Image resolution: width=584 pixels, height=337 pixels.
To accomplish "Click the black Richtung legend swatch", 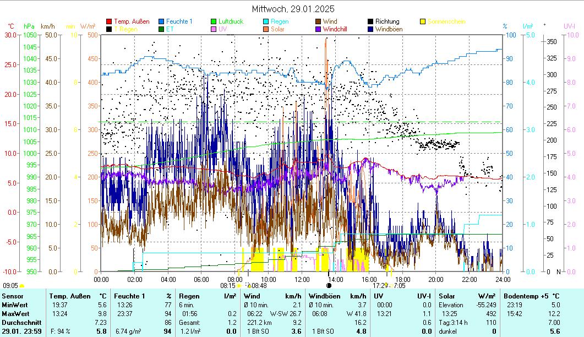I will 371,21.
